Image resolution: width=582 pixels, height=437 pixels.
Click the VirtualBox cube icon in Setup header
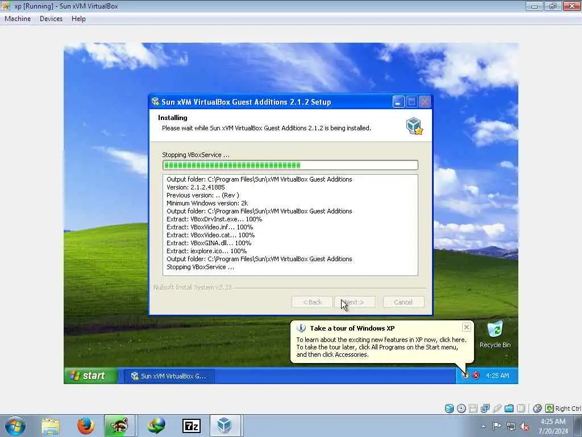click(414, 126)
